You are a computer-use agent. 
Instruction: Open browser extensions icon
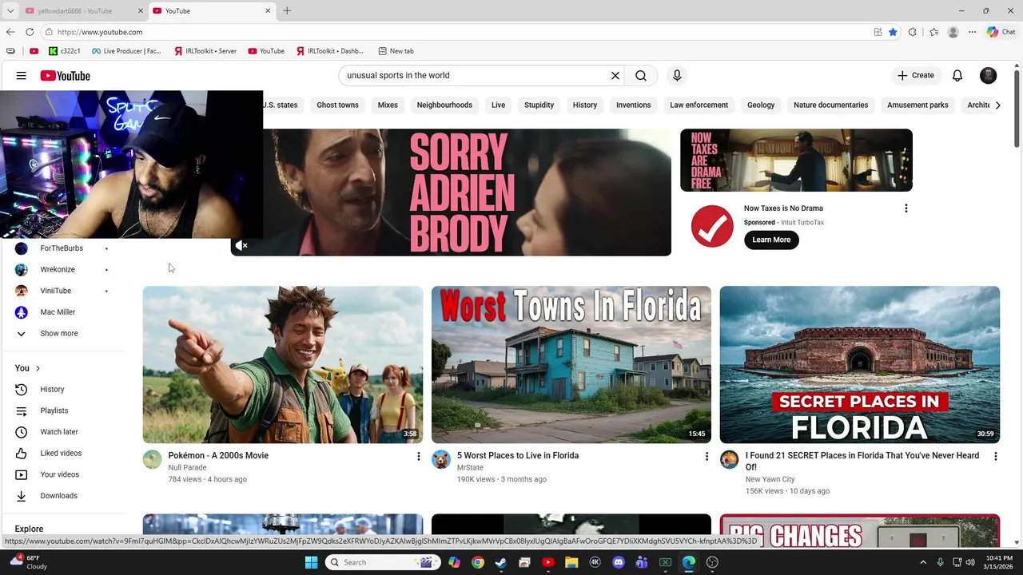[913, 32]
